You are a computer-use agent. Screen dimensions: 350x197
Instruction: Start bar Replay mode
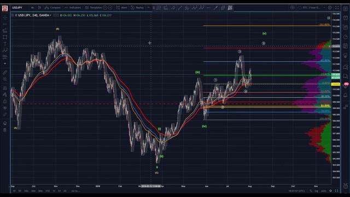click(137, 8)
